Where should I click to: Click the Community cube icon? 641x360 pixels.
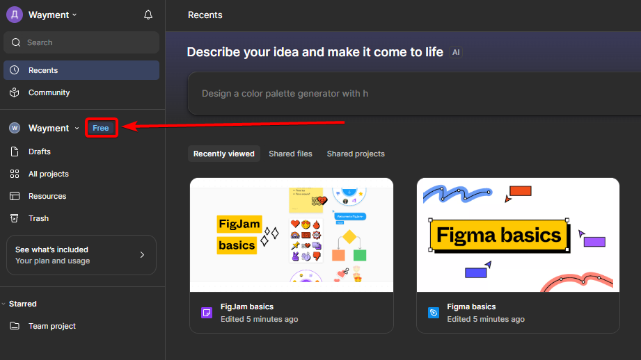tap(15, 92)
